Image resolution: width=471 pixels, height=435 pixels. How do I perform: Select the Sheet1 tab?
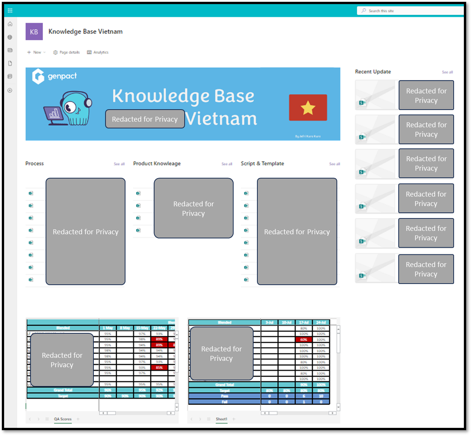222,419
